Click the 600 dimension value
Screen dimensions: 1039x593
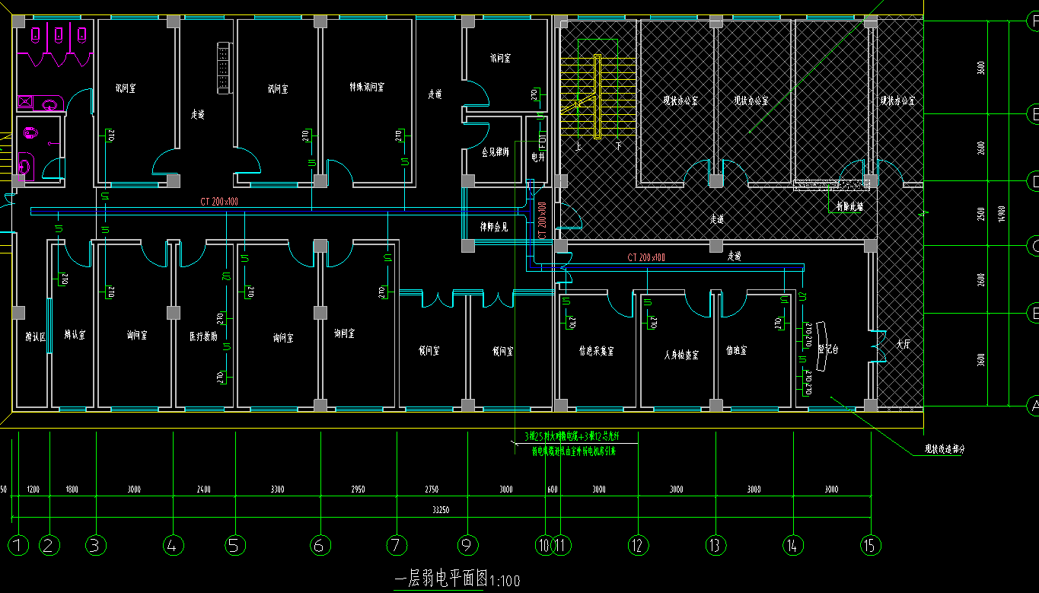553,489
